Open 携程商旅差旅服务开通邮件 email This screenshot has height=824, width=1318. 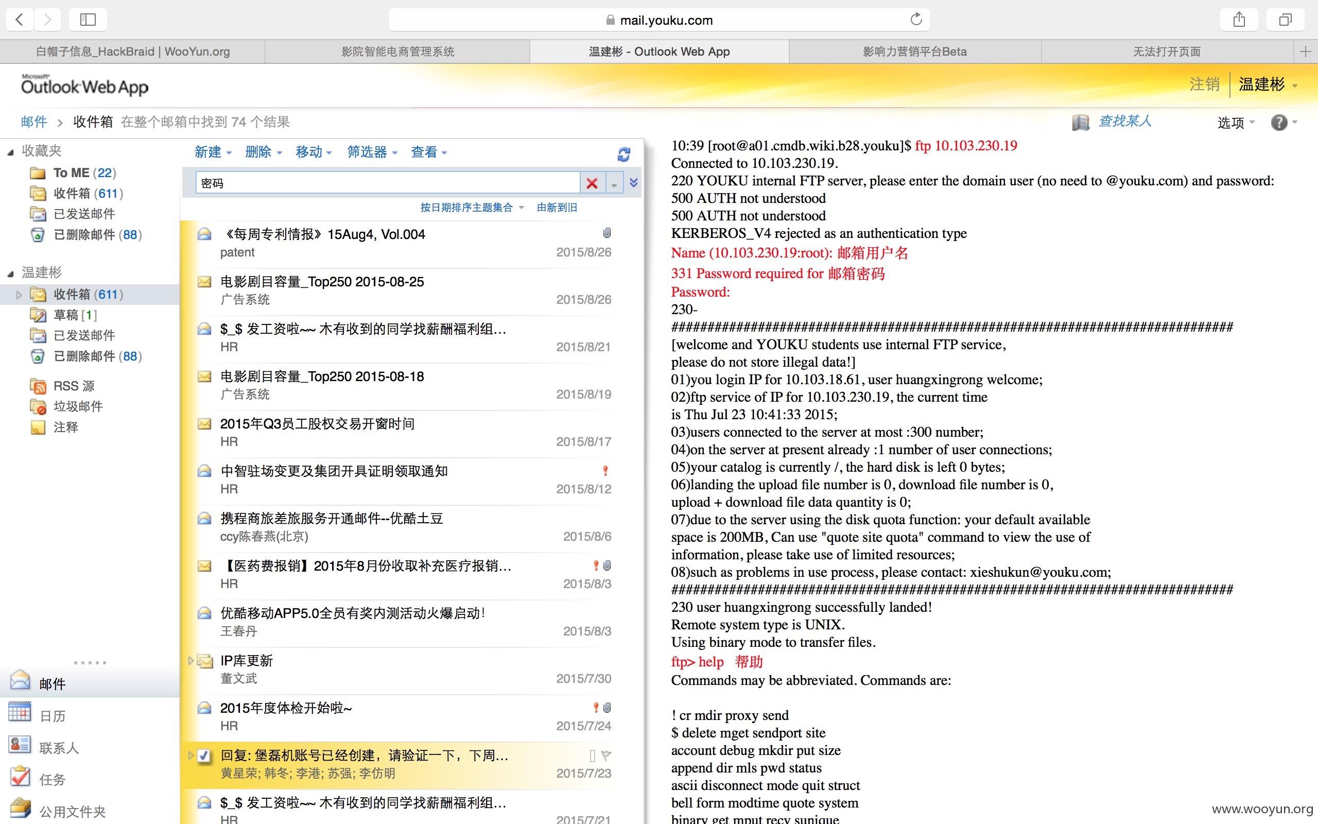click(x=404, y=527)
